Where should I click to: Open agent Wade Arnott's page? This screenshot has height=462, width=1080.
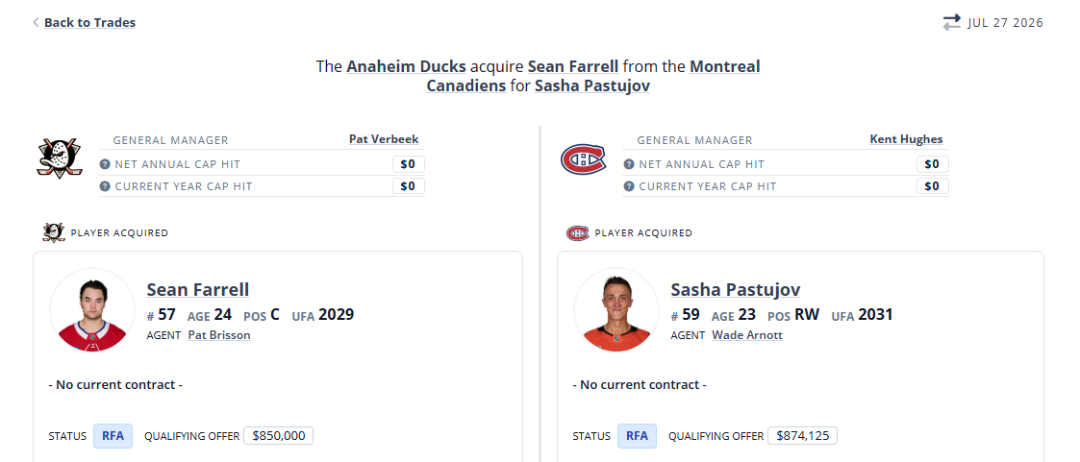pyautogui.click(x=746, y=335)
